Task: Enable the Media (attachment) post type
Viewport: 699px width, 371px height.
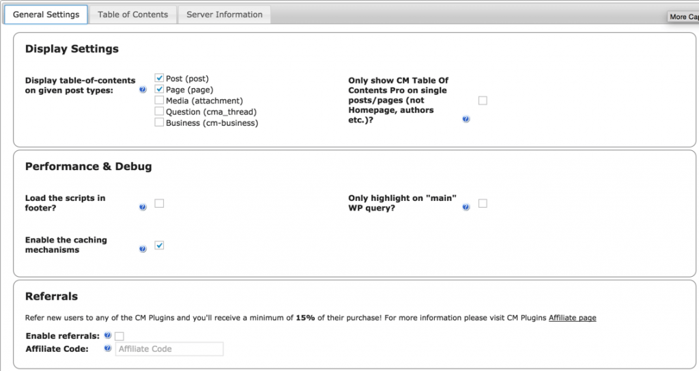Action: pyautogui.click(x=159, y=100)
